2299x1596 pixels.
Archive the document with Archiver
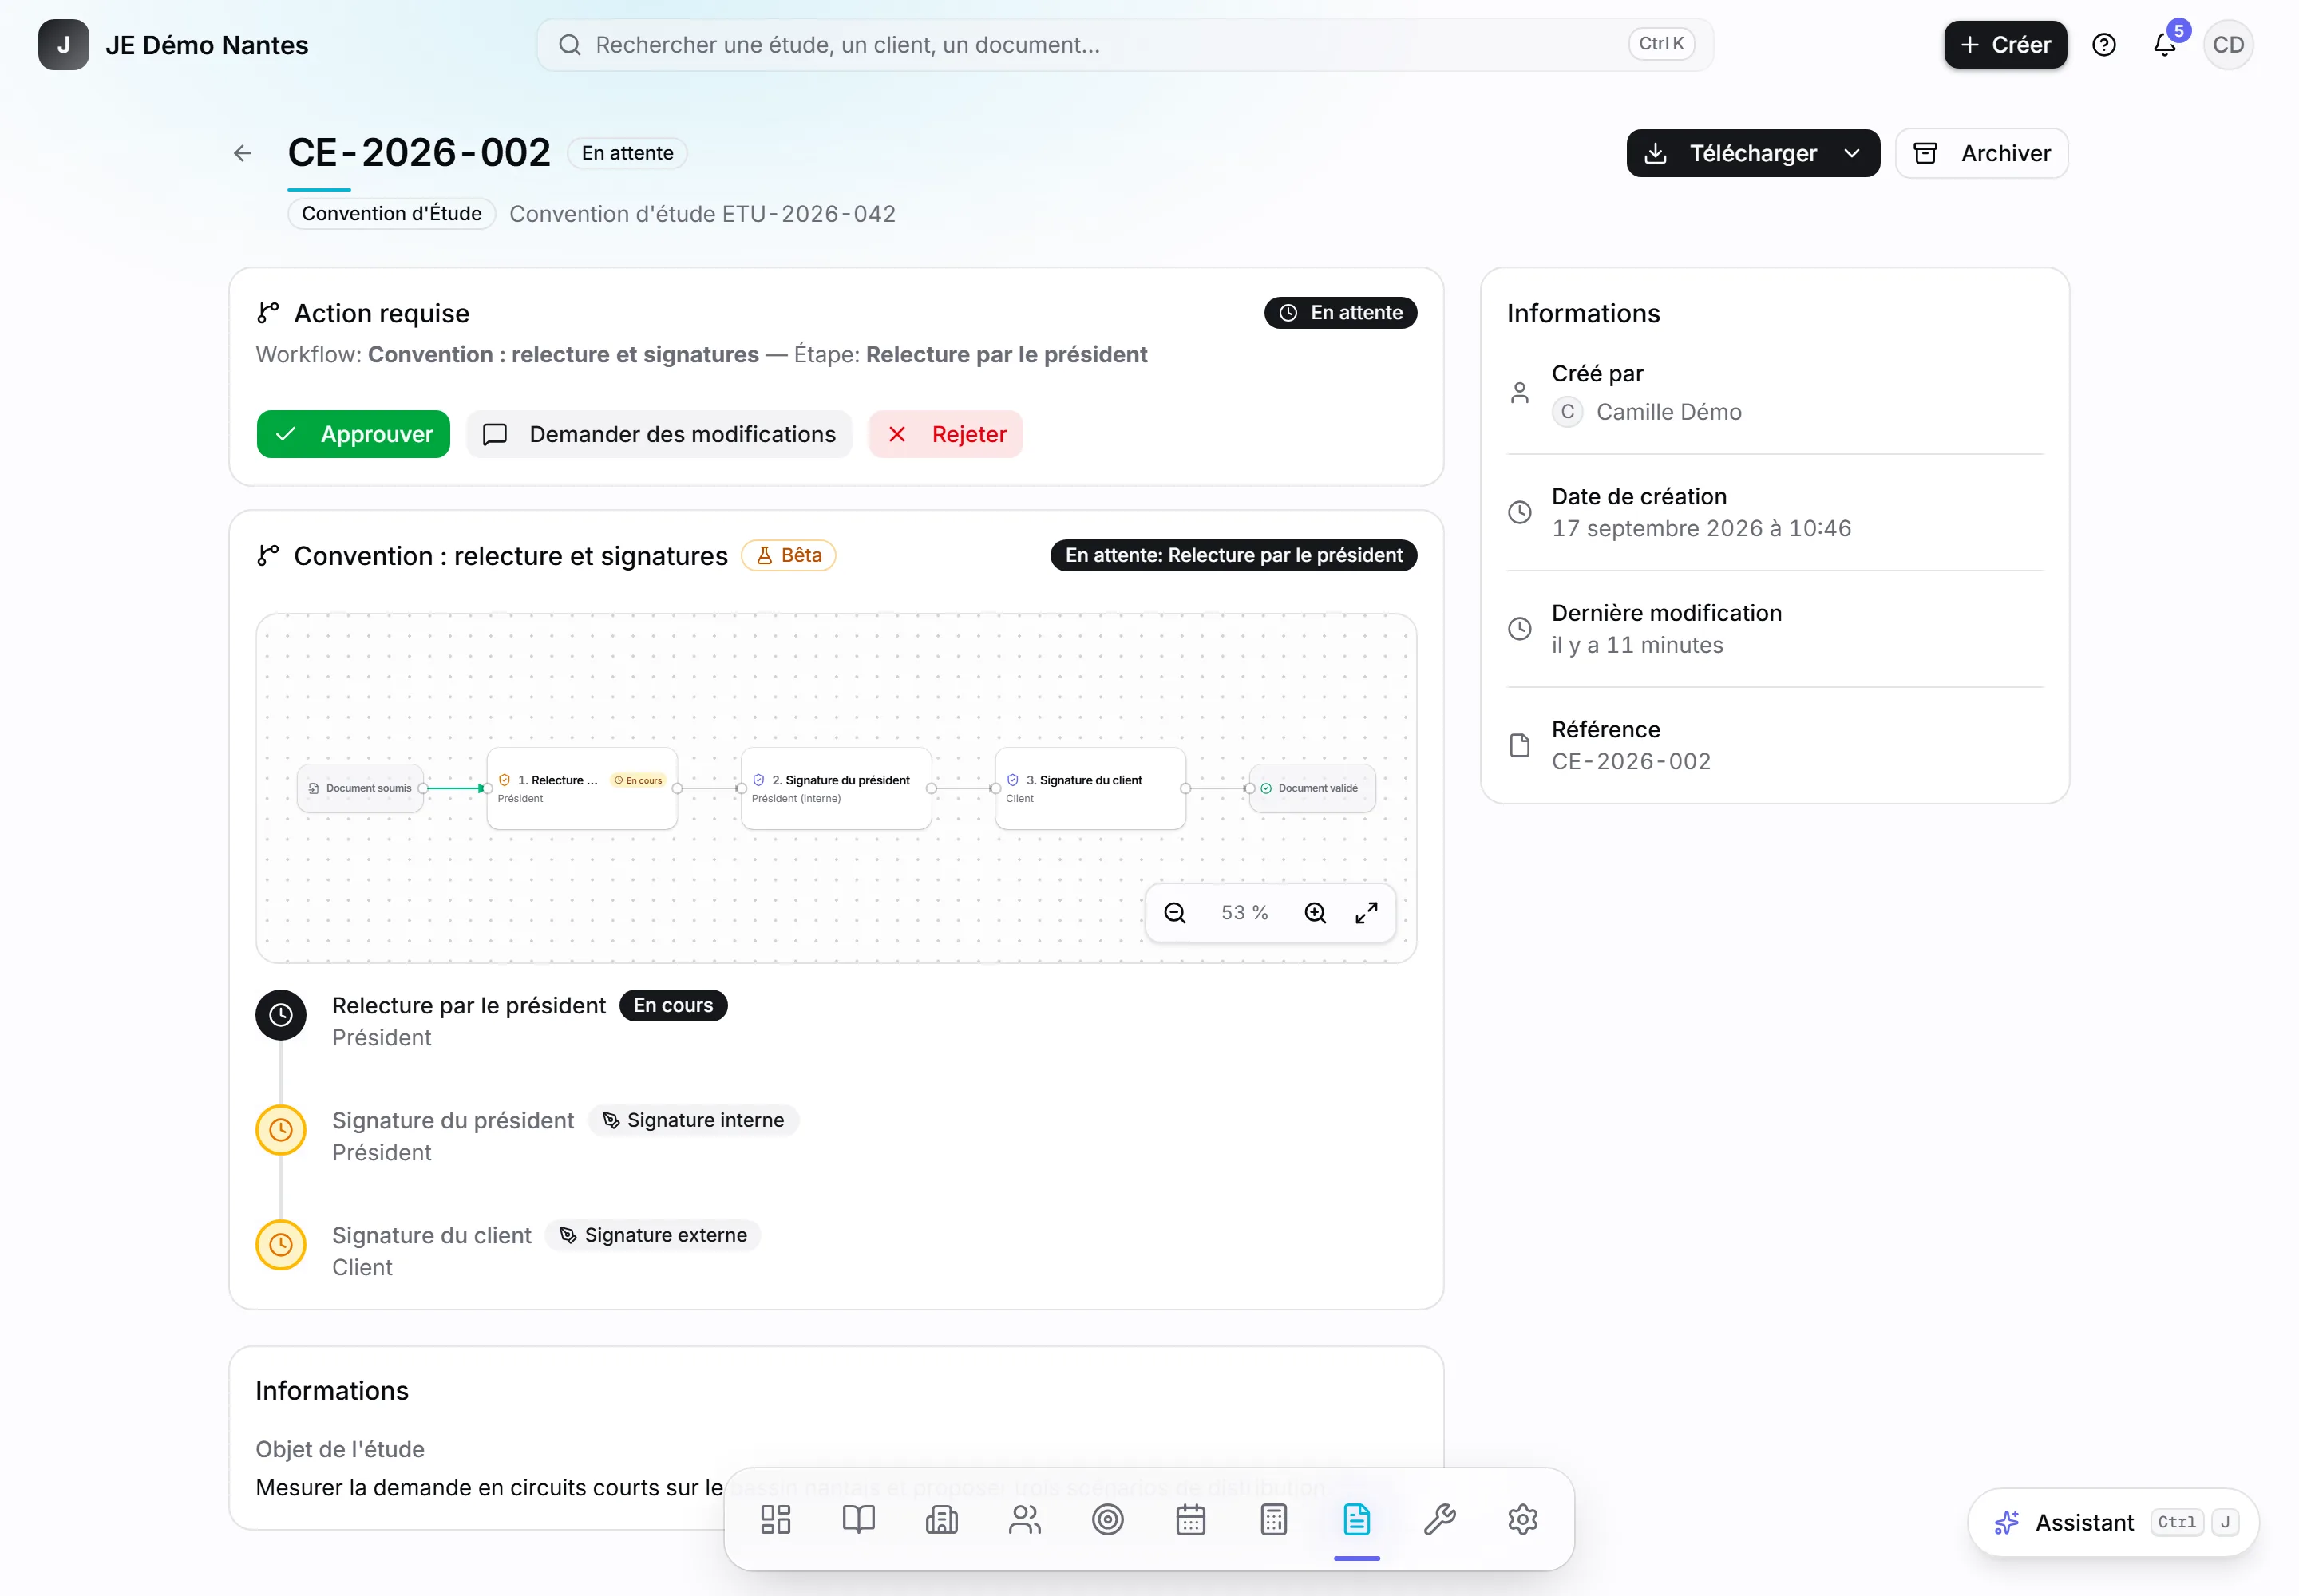[x=1982, y=153]
